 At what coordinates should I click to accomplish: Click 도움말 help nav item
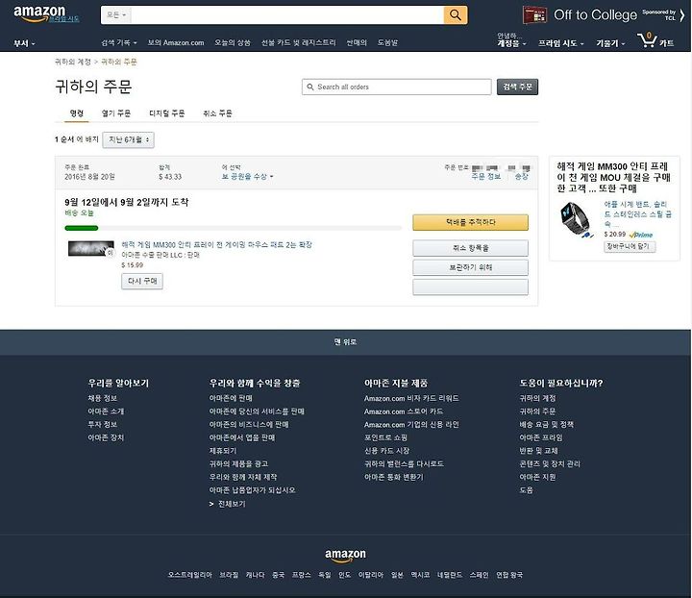387,43
